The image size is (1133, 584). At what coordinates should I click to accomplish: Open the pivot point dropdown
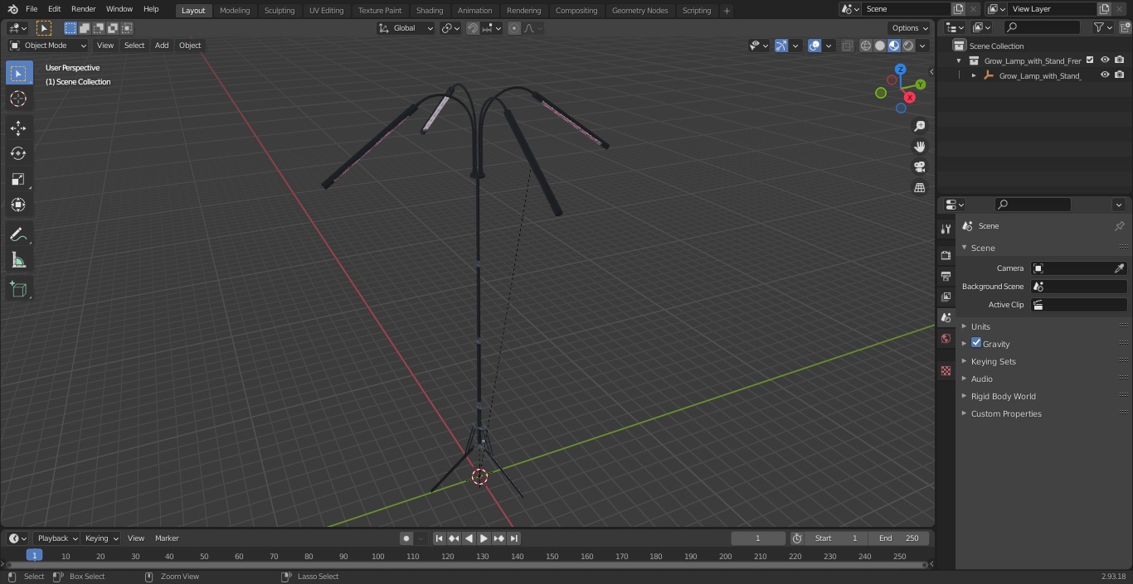click(450, 28)
